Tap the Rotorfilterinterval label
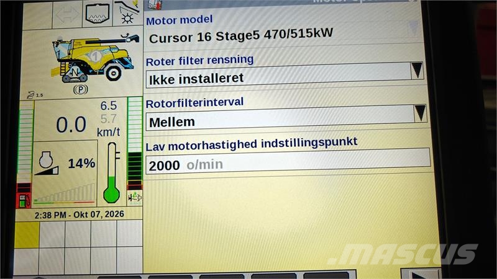497x279 pixels. pos(194,102)
